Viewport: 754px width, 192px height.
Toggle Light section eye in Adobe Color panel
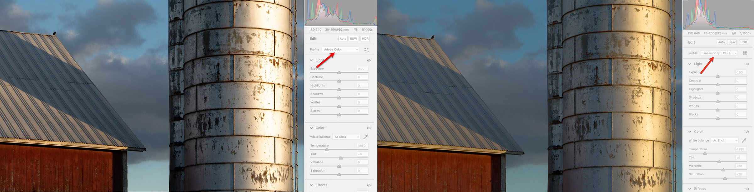tap(369, 60)
